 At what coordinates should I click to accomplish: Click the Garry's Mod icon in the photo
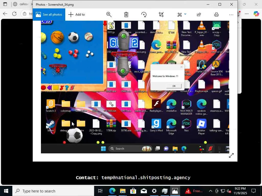[x=156, y=125]
